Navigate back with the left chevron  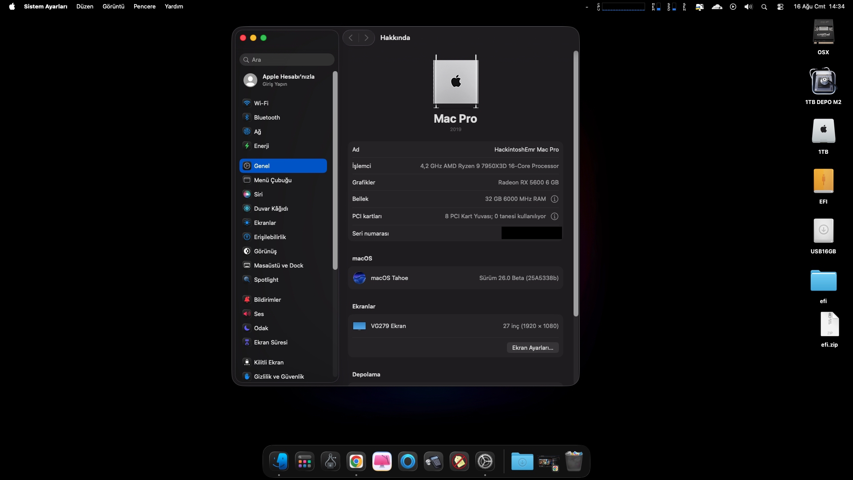(351, 38)
